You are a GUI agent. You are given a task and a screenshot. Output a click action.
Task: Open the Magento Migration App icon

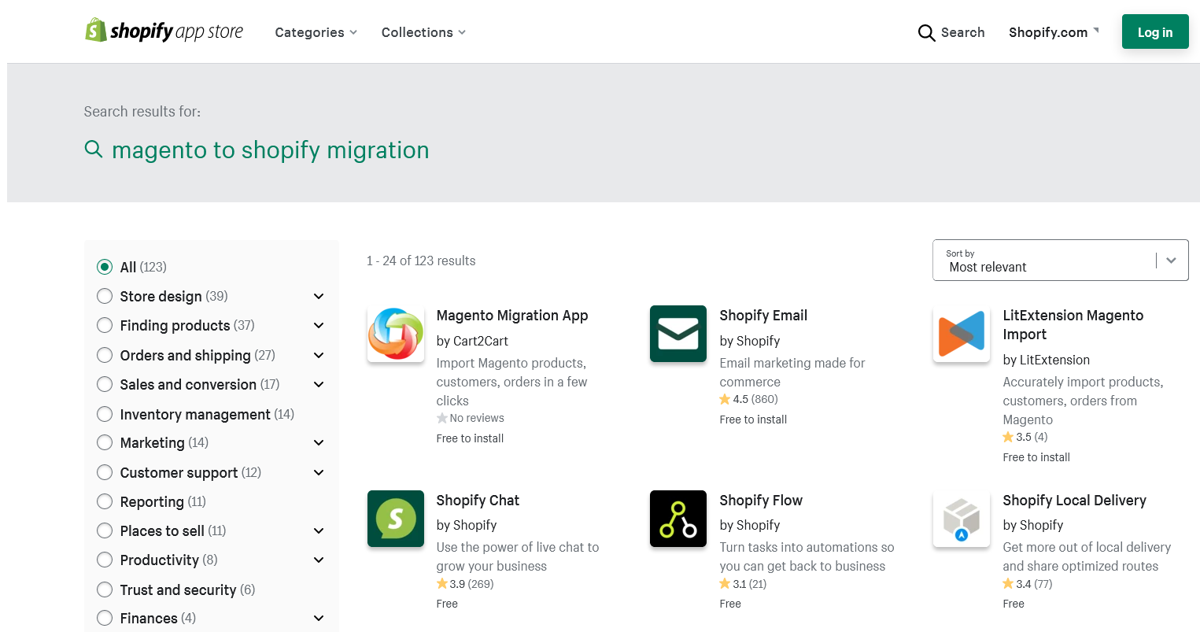coord(396,334)
